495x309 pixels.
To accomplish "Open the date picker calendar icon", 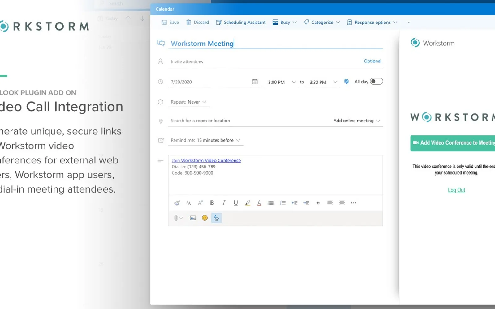I will (255, 82).
